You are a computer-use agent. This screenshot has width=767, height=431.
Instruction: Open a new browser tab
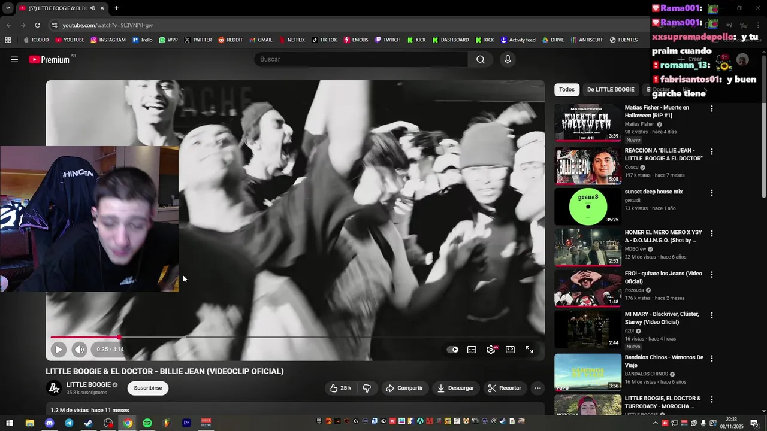pos(116,8)
